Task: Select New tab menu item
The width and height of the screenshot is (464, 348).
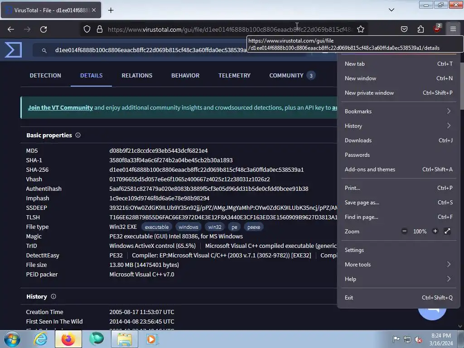Action: [399, 63]
